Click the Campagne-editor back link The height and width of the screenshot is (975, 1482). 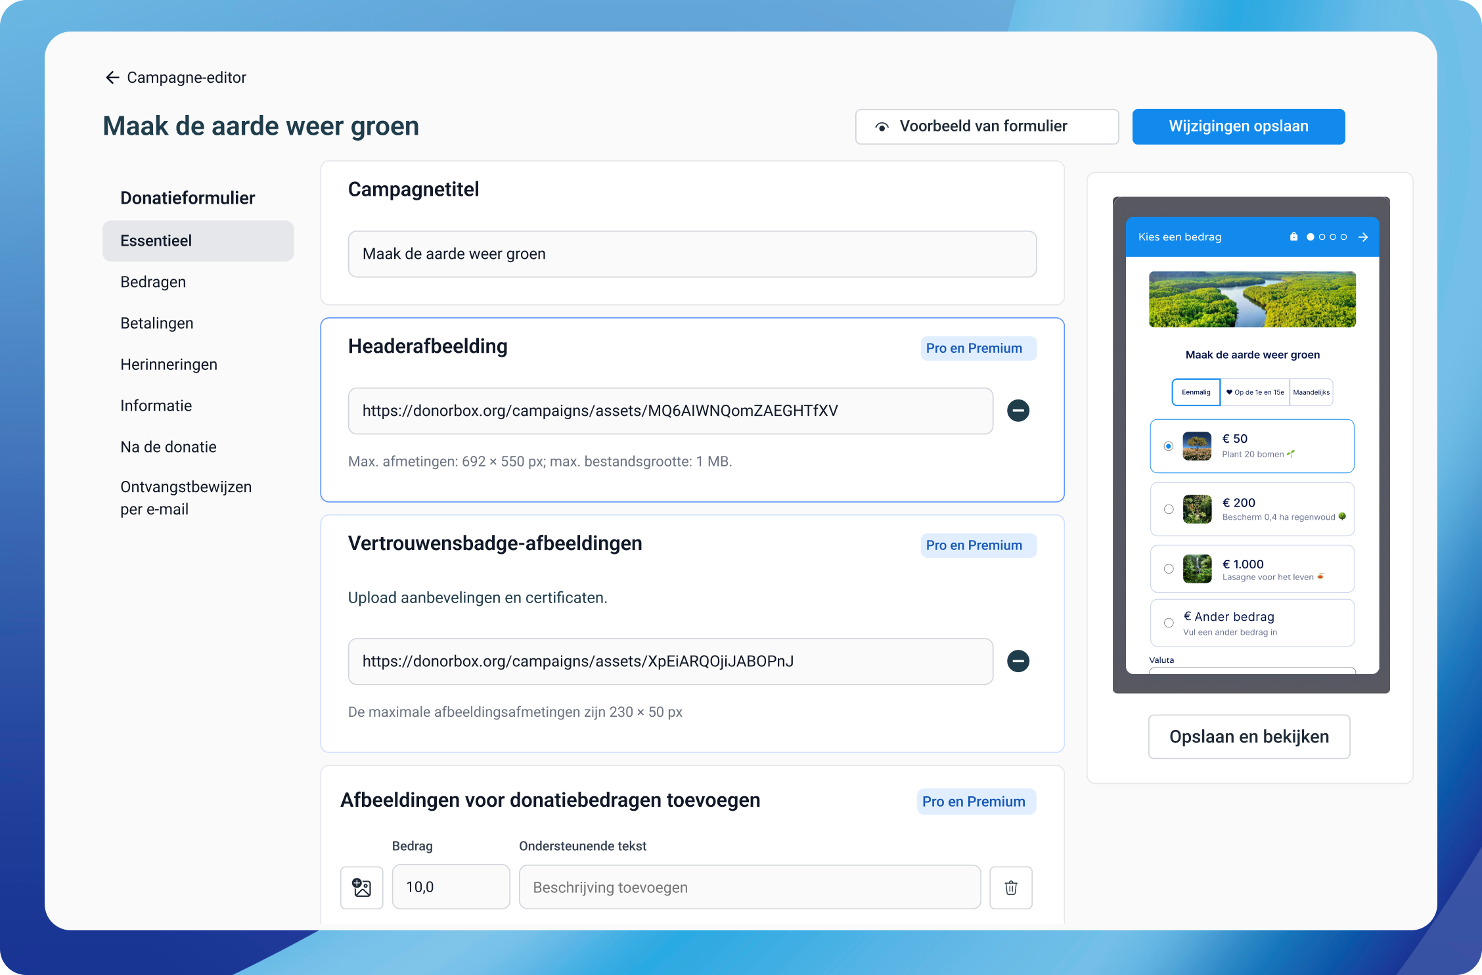[175, 78]
